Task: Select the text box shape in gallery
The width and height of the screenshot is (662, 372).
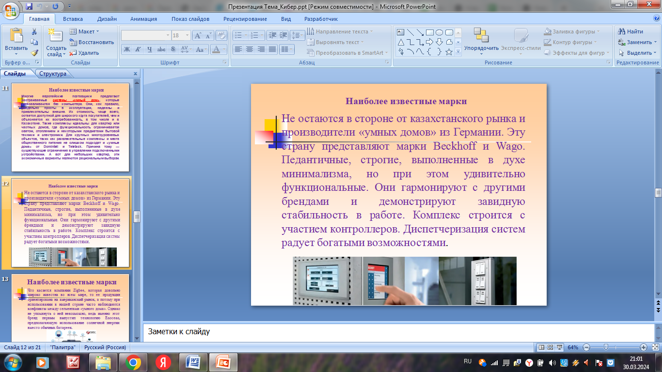Action: coord(401,32)
